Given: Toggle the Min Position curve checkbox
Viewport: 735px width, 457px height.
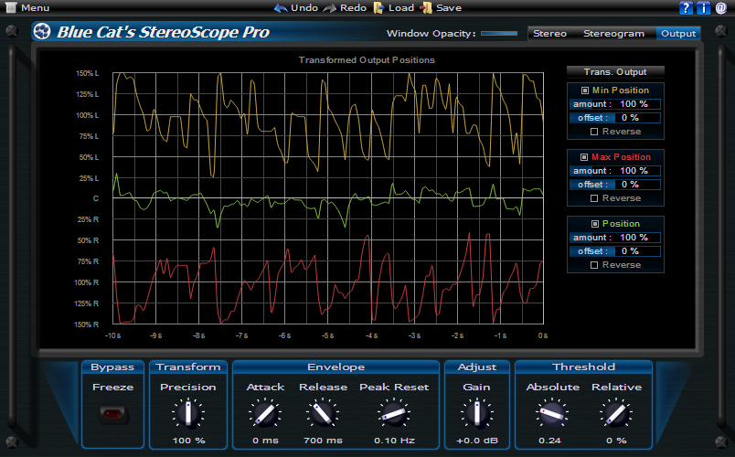Looking at the screenshot, I should [x=585, y=90].
